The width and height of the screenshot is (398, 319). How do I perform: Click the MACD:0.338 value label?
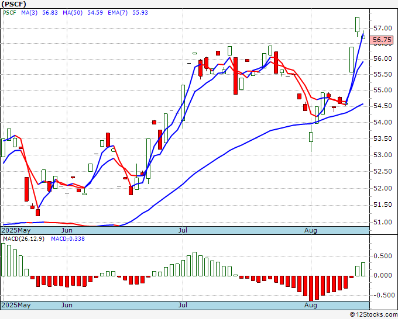(68, 239)
